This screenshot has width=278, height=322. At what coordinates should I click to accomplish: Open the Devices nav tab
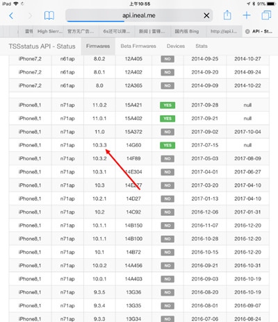(x=176, y=46)
